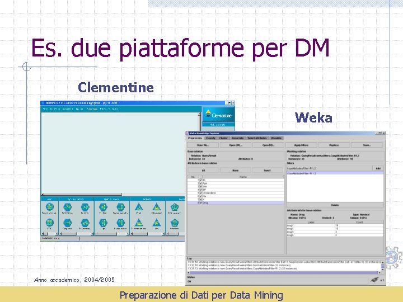Switch to the Preprocess tab in Weka
Image resolution: width=403 pixels, height=302 pixels.
coord(195,138)
